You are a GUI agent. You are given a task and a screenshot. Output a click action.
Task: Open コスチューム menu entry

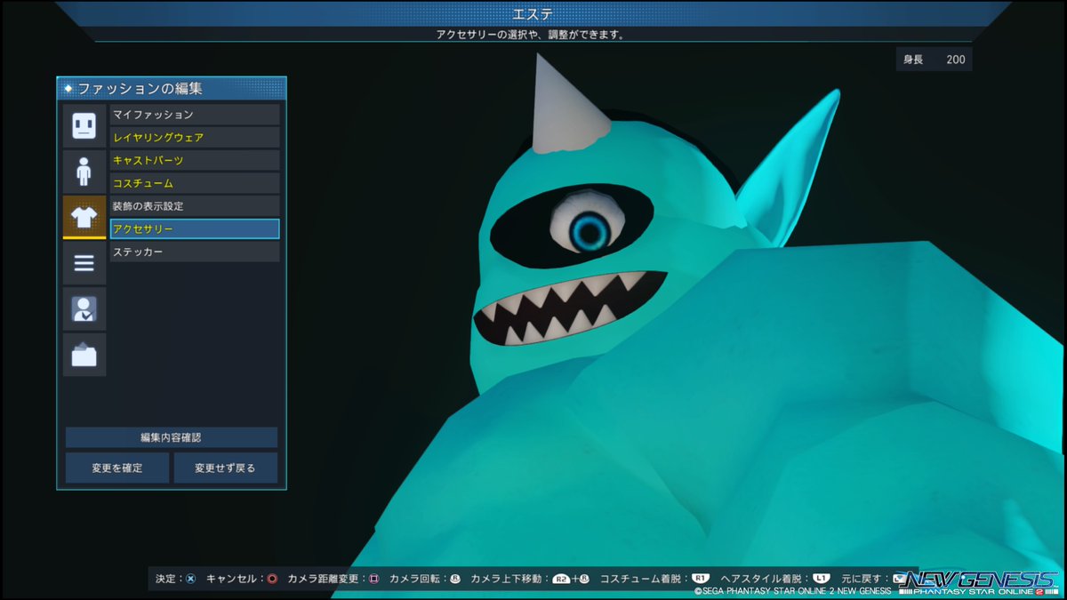tap(195, 183)
